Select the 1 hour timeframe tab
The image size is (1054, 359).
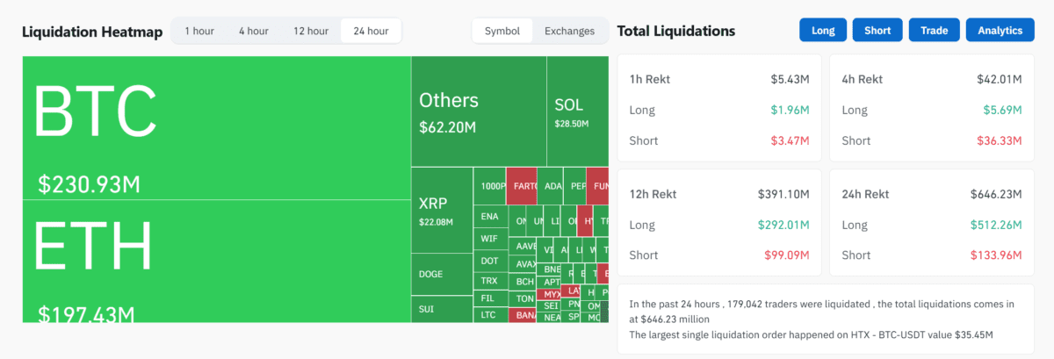coord(199,31)
